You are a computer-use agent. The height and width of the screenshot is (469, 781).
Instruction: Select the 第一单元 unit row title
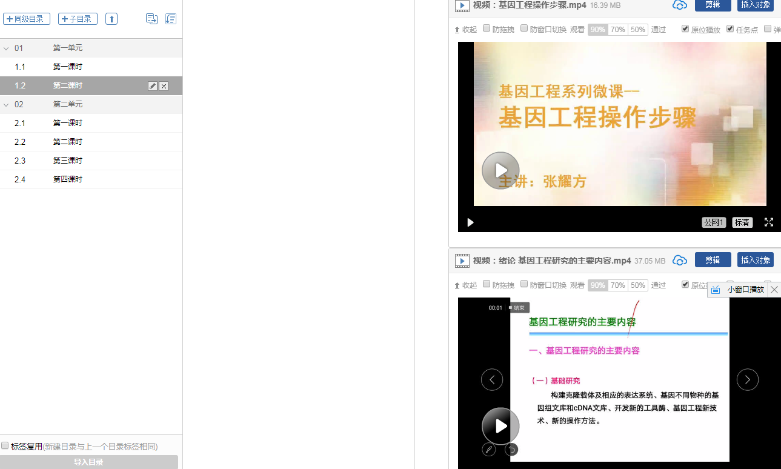pyautogui.click(x=68, y=48)
